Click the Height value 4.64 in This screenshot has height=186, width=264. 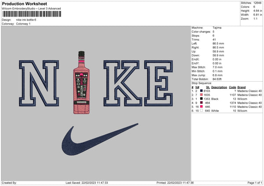(x=257, y=11)
